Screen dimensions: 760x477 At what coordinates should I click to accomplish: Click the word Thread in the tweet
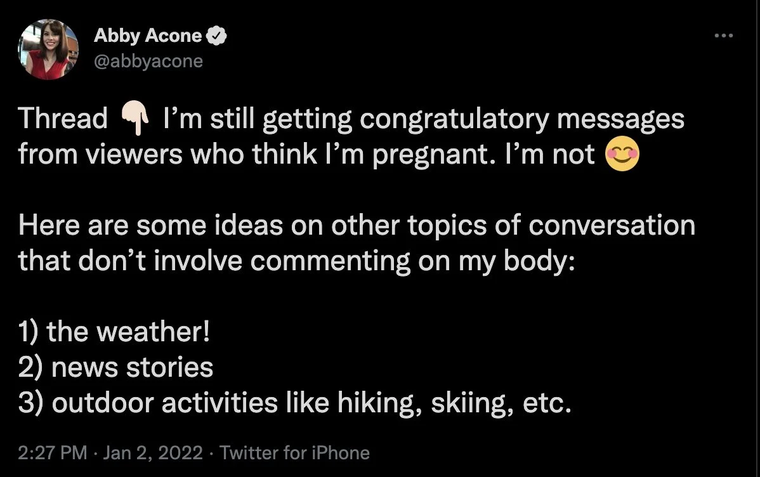tap(63, 118)
